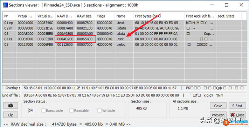Click virtual offset 000B1000

point(26,39)
